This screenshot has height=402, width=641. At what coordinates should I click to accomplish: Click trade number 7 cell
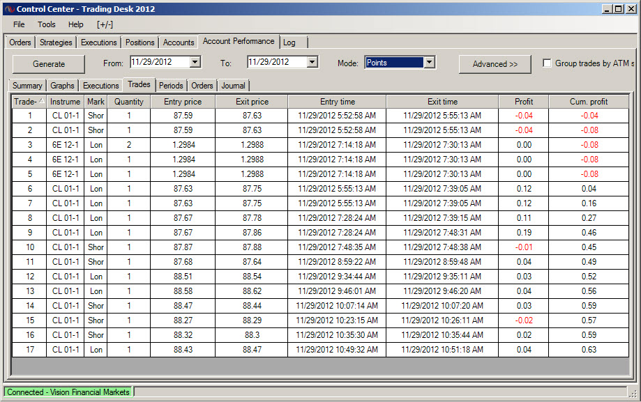pyautogui.click(x=29, y=203)
